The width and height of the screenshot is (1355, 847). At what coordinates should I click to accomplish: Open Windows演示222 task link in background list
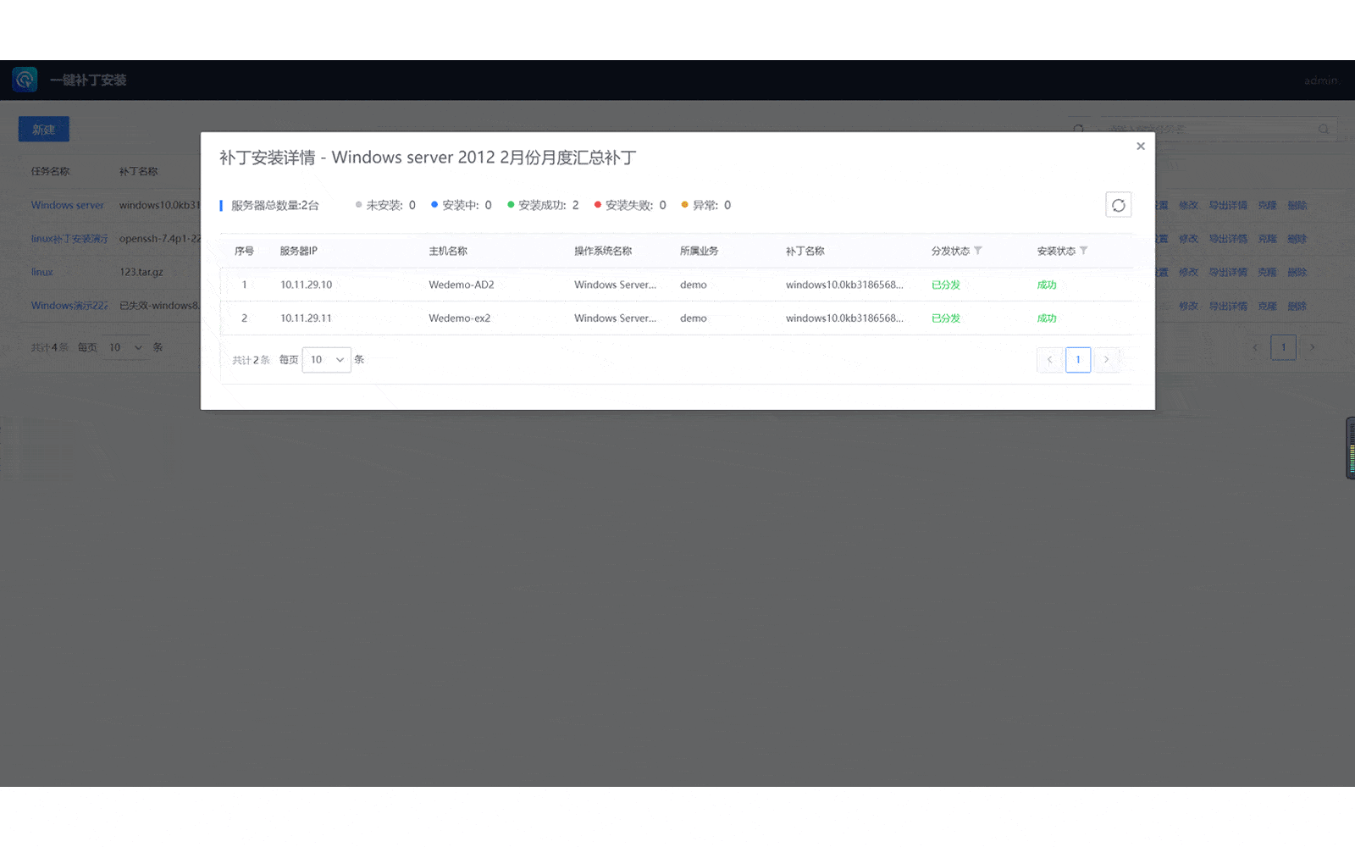69,306
